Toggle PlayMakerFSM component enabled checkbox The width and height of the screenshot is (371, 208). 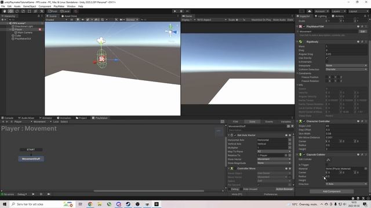[304, 27]
